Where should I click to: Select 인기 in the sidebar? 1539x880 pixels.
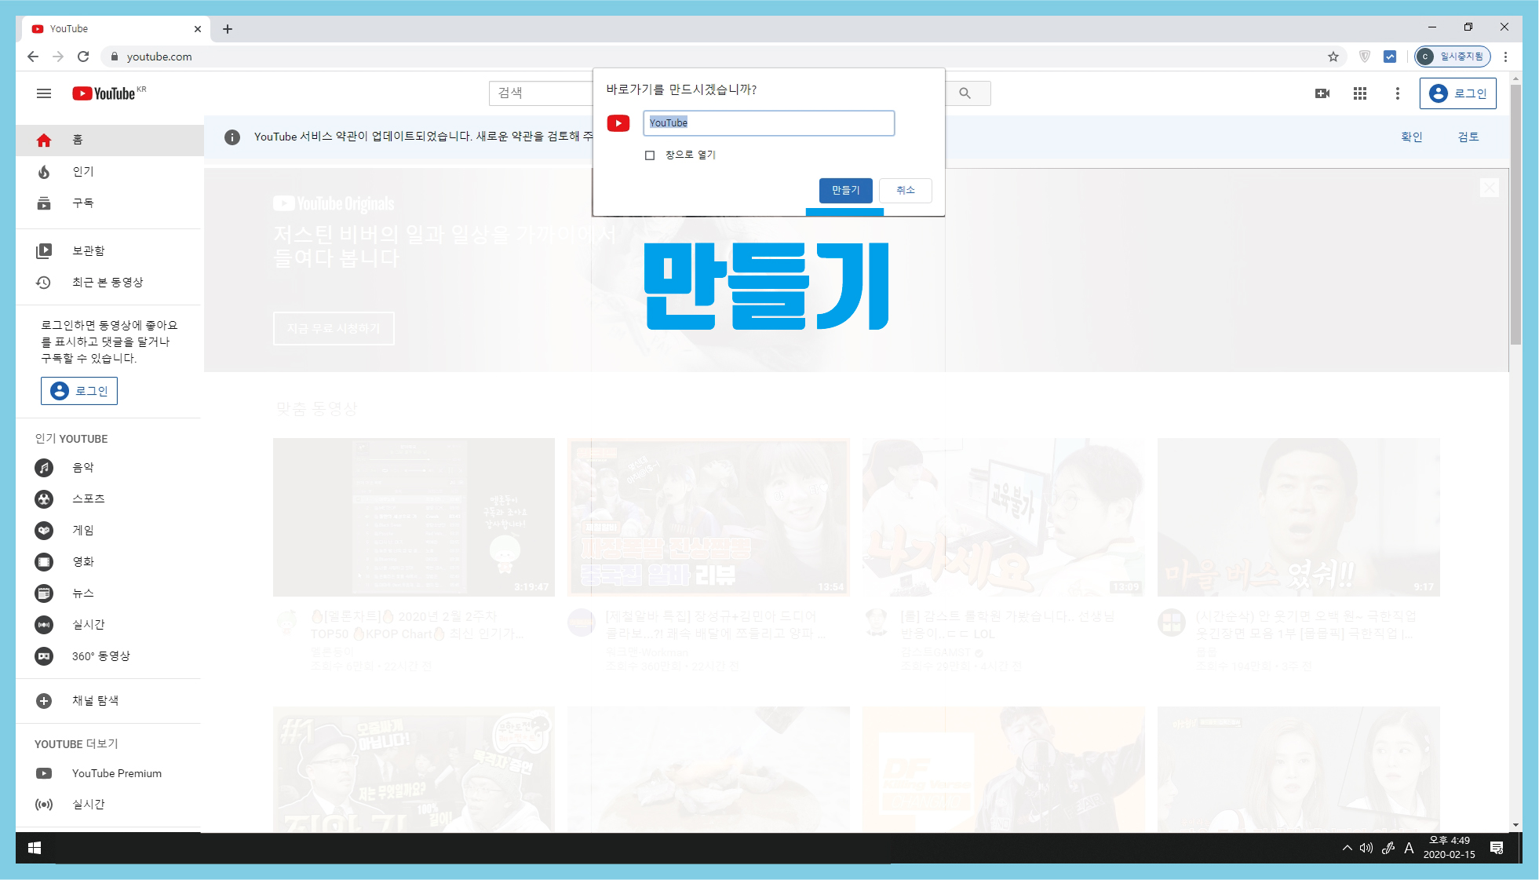click(x=82, y=171)
